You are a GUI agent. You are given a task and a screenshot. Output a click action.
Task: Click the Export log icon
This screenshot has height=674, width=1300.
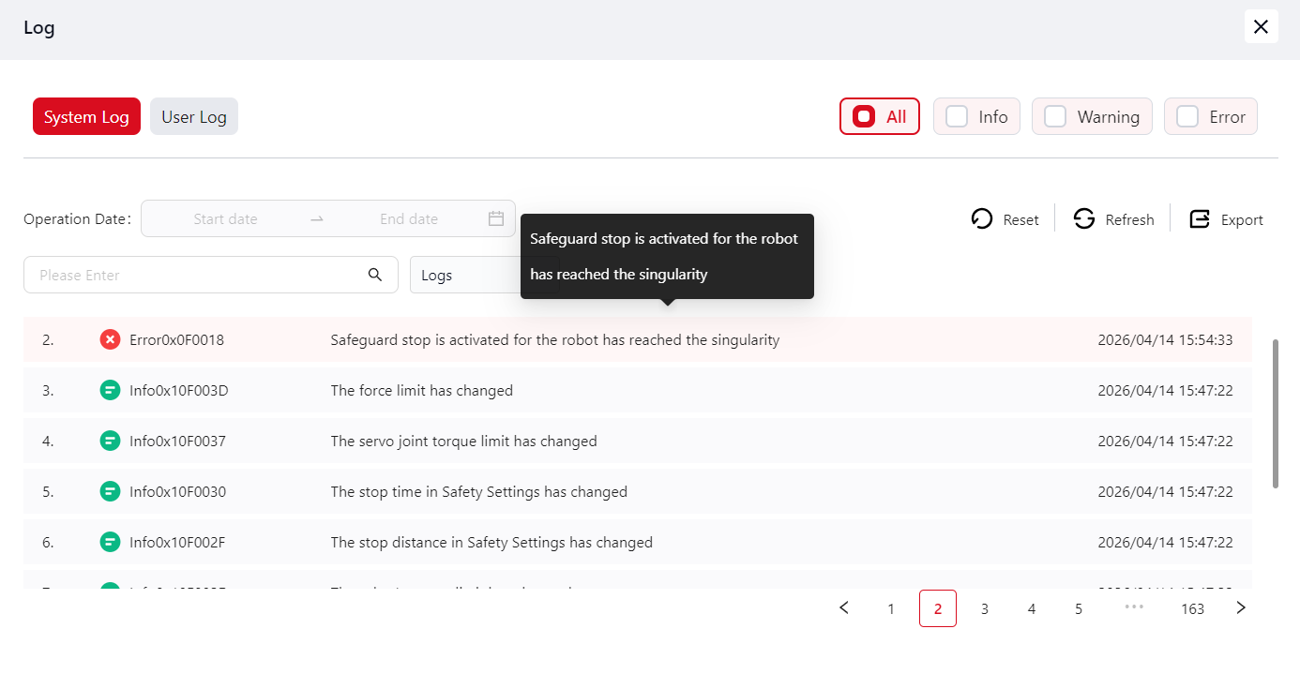pyautogui.click(x=1200, y=218)
